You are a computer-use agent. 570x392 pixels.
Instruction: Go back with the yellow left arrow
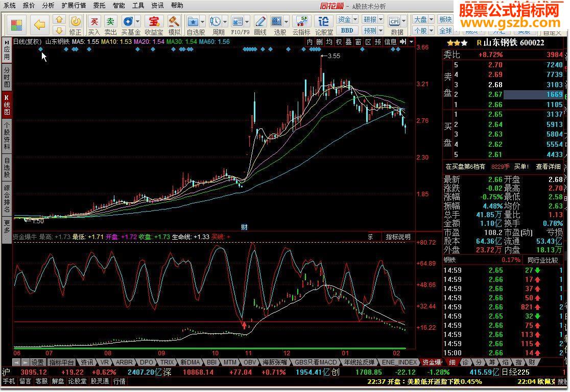[x=39, y=25]
